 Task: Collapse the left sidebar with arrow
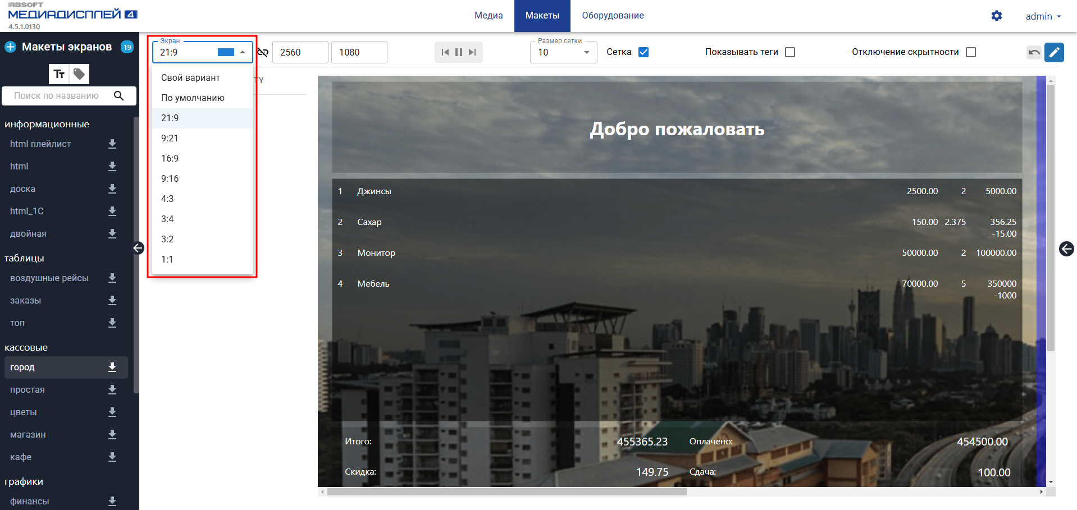(x=138, y=248)
